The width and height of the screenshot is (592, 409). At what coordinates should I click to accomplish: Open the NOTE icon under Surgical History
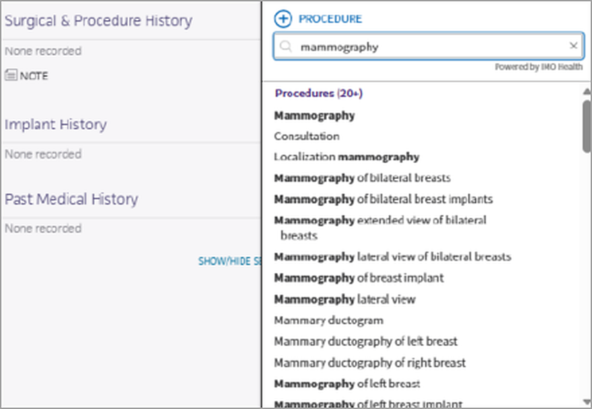click(11, 75)
